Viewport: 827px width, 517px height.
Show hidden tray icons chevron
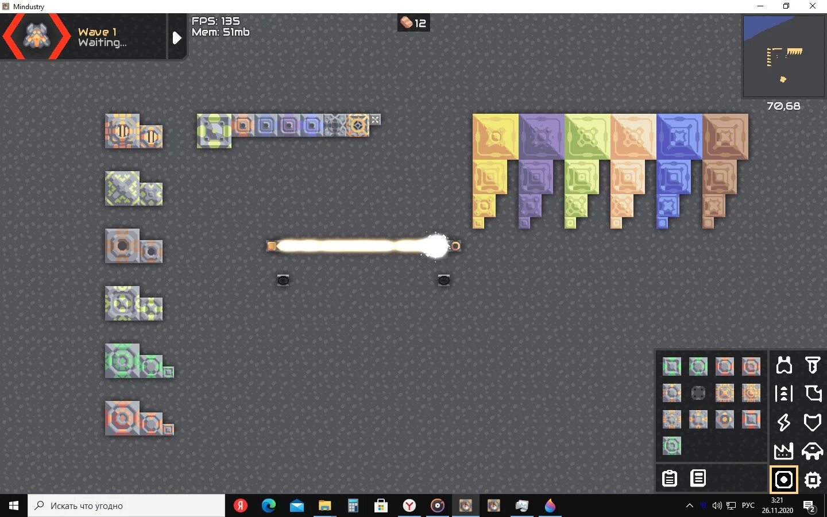point(689,506)
